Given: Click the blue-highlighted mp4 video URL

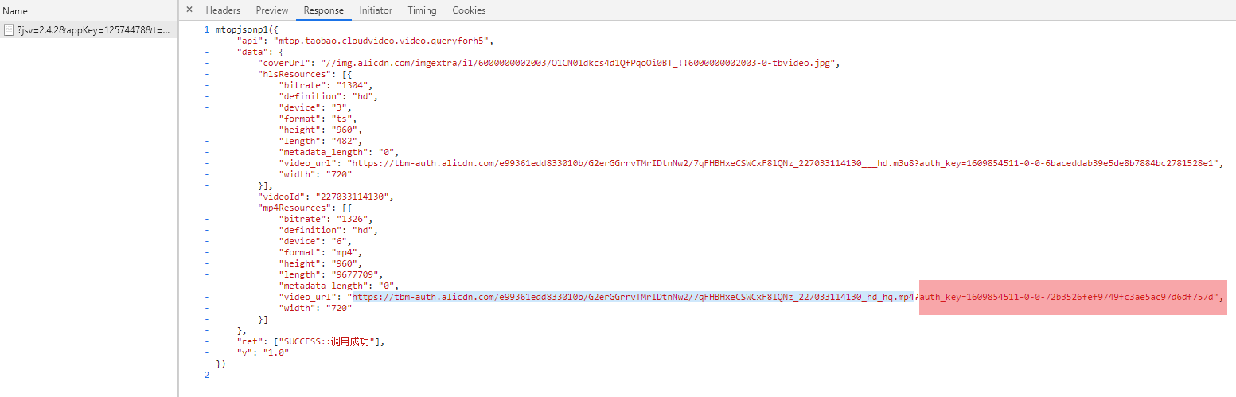Looking at the screenshot, I should [x=634, y=297].
